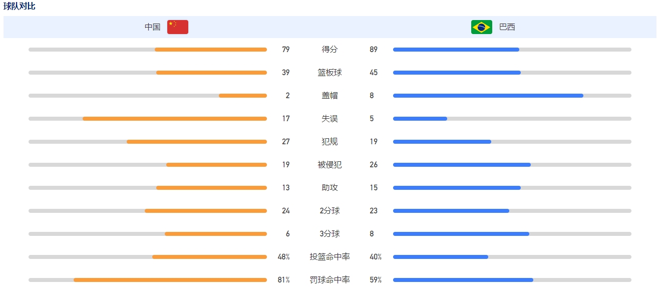
Task: Click Brazil's blue 犯规 bar
Action: 442,142
